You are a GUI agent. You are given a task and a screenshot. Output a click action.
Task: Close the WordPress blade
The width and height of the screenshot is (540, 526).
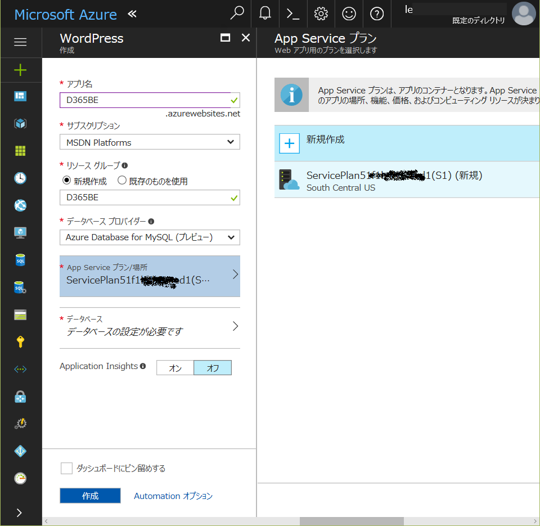pyautogui.click(x=246, y=38)
